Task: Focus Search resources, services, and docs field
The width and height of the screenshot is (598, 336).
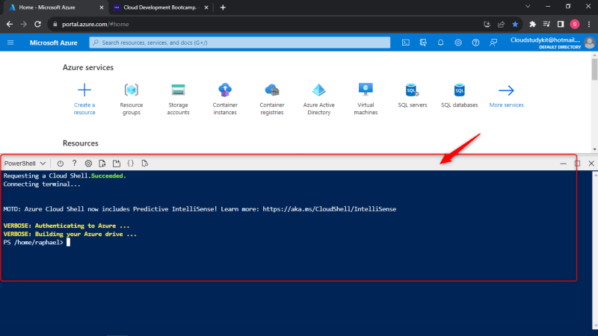Action: click(x=239, y=43)
